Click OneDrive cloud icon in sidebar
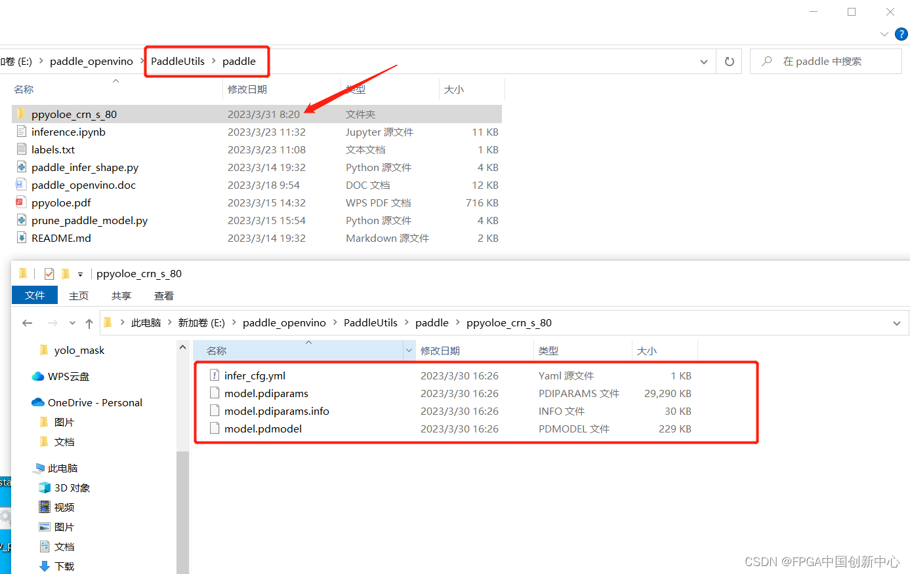The image size is (910, 574). tap(38, 402)
